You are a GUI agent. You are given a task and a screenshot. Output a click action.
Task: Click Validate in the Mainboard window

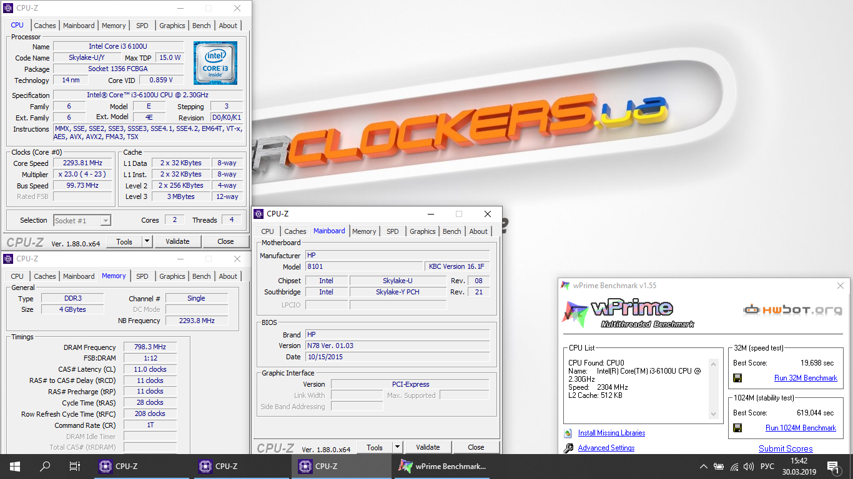428,447
